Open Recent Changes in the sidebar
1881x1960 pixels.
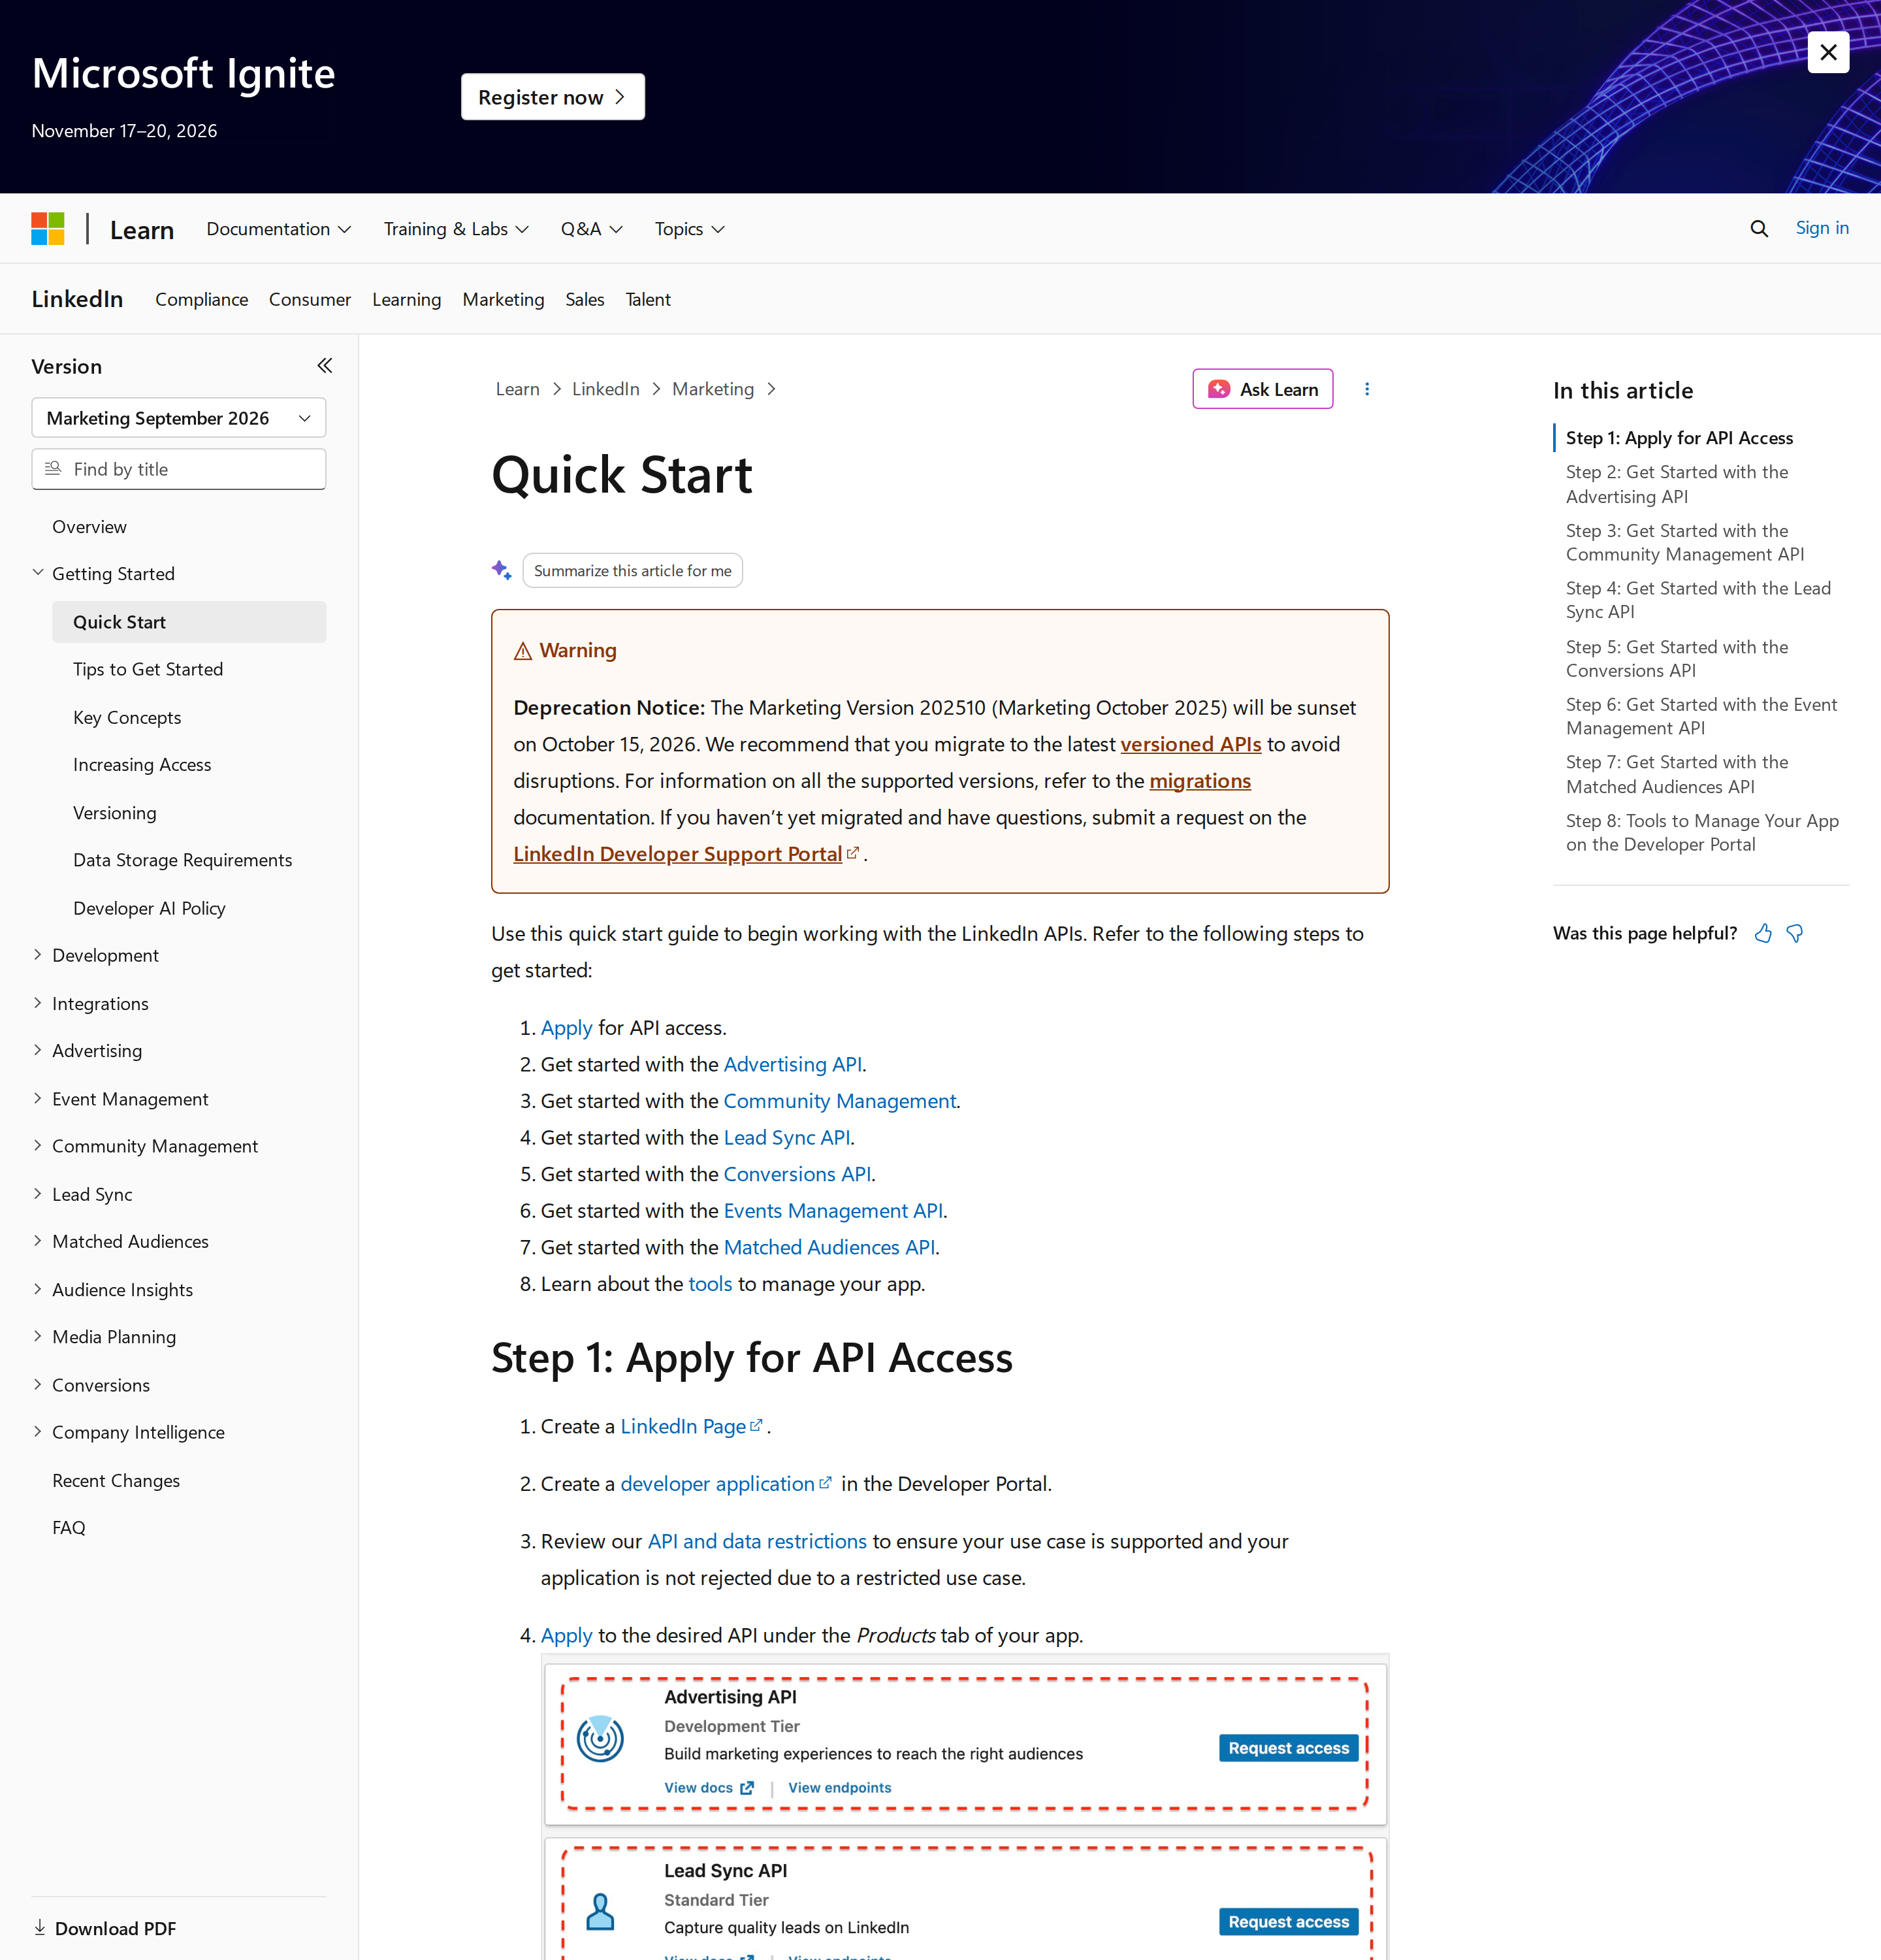(x=116, y=1480)
